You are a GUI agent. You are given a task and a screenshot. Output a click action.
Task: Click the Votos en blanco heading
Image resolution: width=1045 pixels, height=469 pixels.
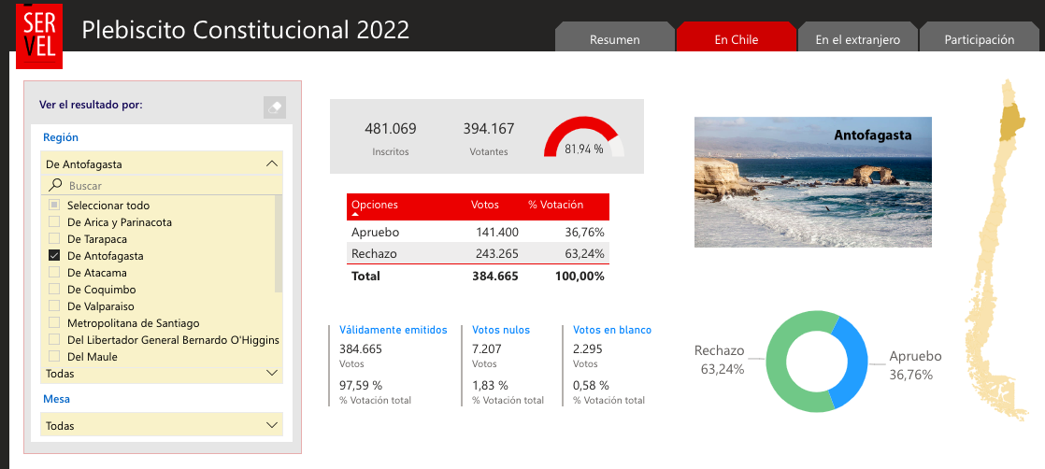612,330
